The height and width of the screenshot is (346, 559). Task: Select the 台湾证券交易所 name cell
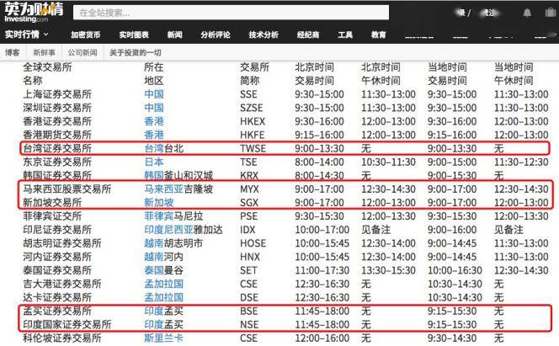(x=57, y=149)
